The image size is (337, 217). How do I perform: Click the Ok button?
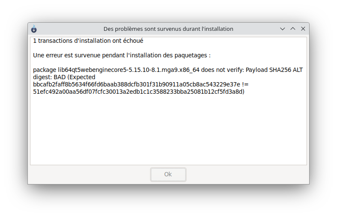[168, 174]
